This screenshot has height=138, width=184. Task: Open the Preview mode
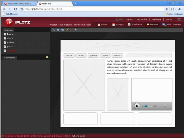pos(152,24)
